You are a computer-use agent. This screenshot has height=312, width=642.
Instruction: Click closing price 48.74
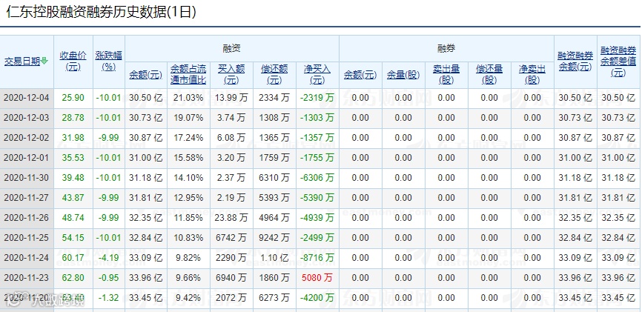[x=73, y=218]
